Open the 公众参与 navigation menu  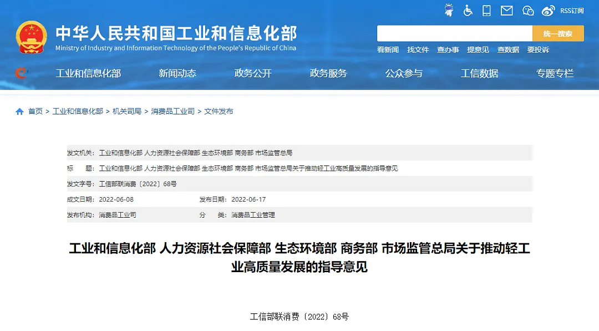pyautogui.click(x=404, y=73)
